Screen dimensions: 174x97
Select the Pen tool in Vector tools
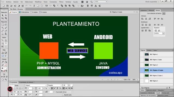tap(6, 40)
